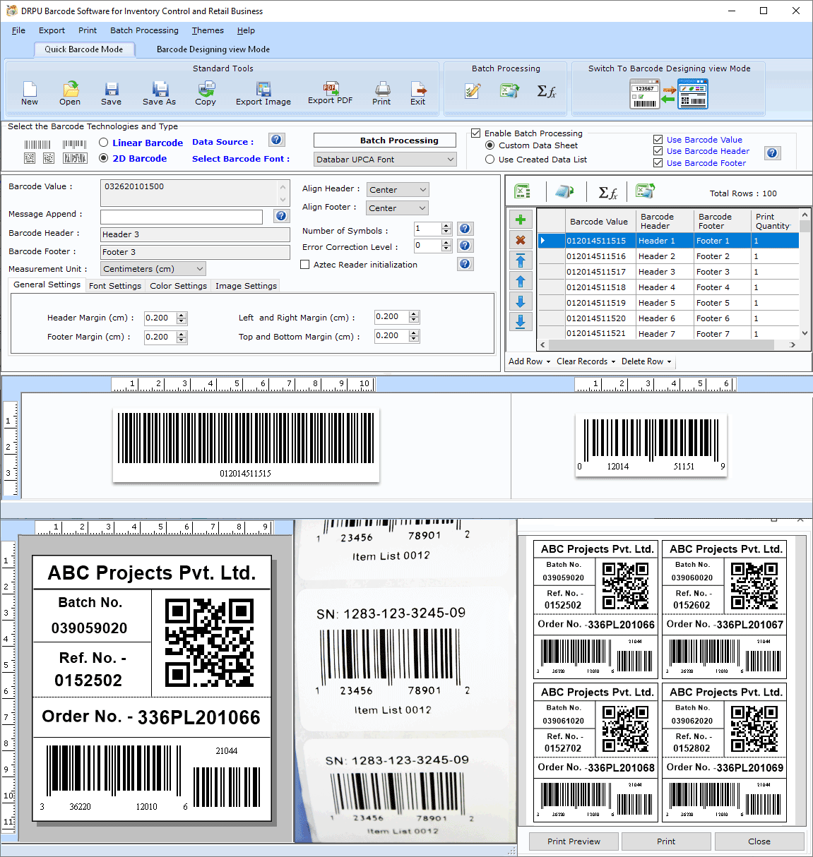The height and width of the screenshot is (857, 813).
Task: Click the Batch Processing import sheet icon
Action: [509, 90]
